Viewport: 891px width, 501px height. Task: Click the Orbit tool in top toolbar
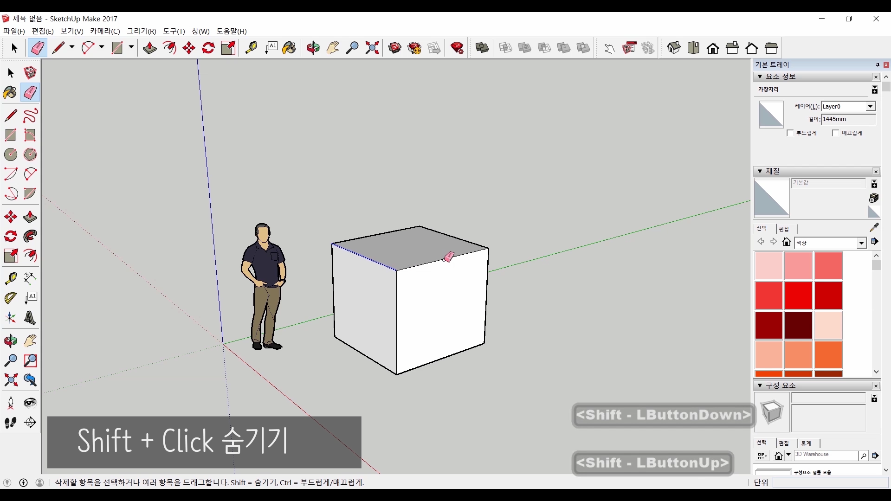[313, 48]
